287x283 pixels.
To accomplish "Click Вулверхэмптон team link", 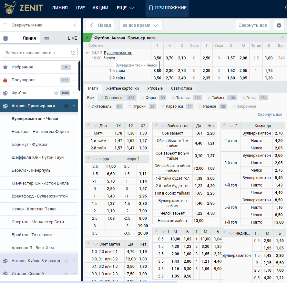I will tap(118, 53).
